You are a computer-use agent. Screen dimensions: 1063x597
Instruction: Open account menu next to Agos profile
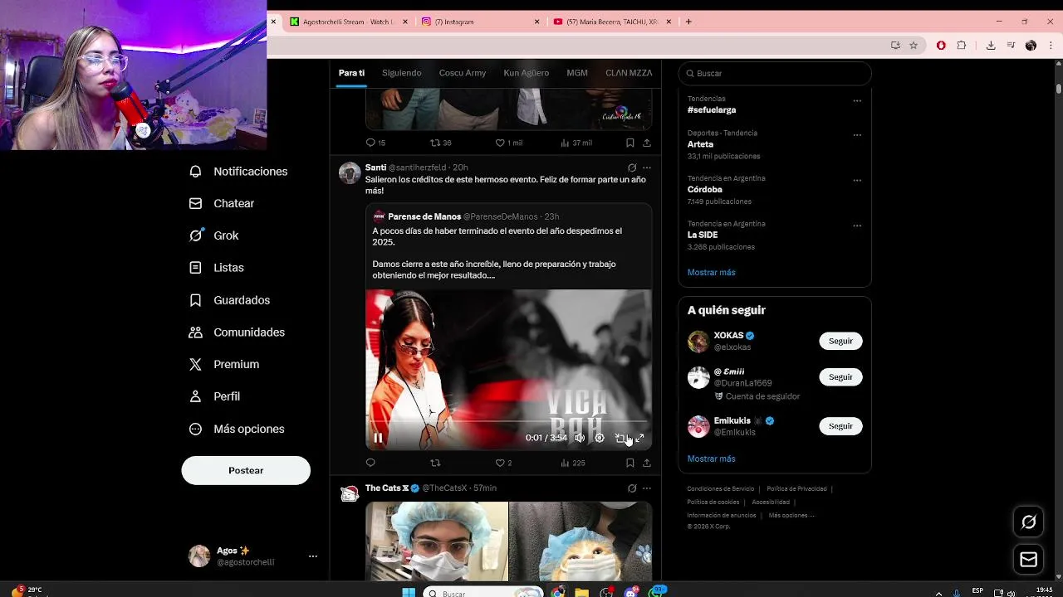pyautogui.click(x=313, y=556)
